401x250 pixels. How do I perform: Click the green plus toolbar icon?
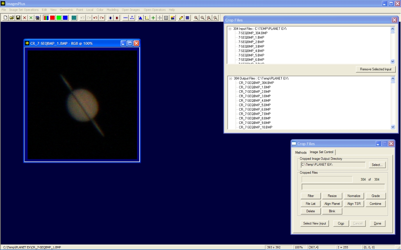[153, 18]
